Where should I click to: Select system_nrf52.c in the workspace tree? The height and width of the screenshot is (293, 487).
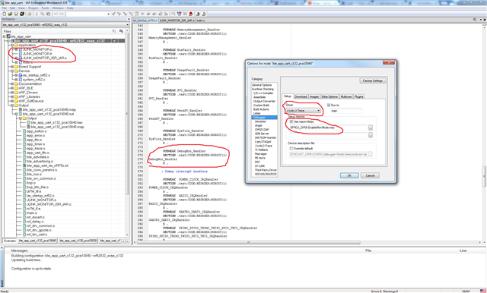pyautogui.click(x=33, y=80)
